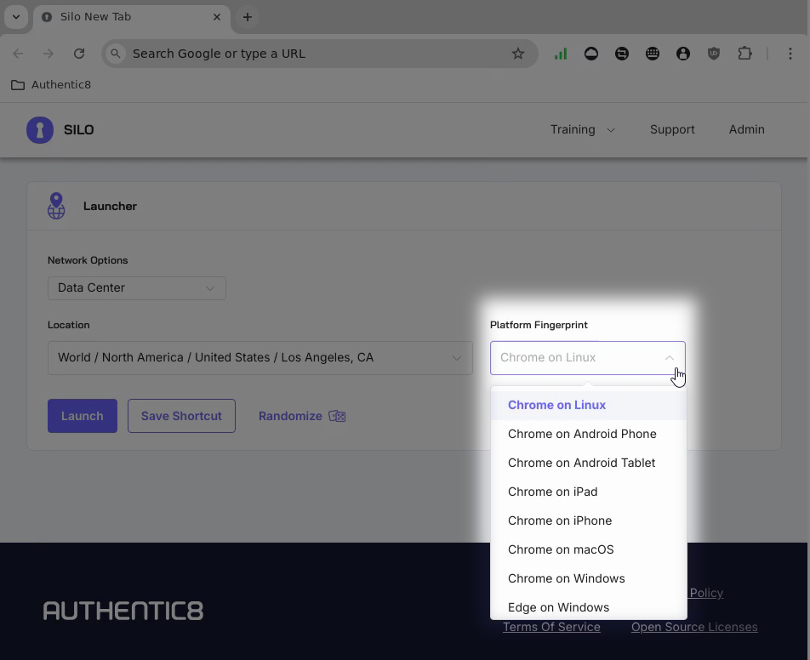The image size is (810, 660).
Task: Open a new tab with plus button
Action: (248, 17)
